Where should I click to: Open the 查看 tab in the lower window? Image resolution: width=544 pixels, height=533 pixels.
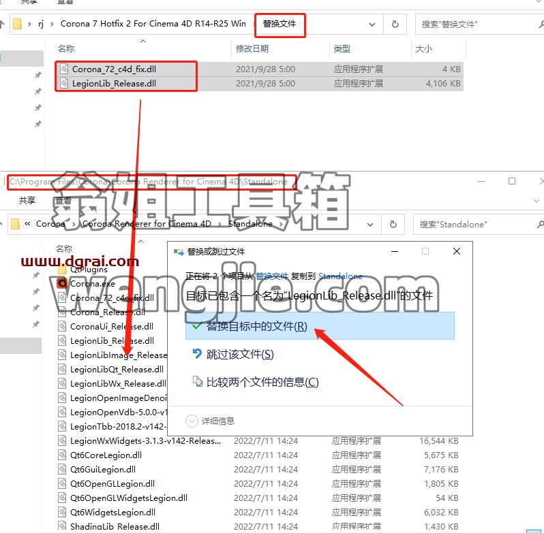click(63, 200)
